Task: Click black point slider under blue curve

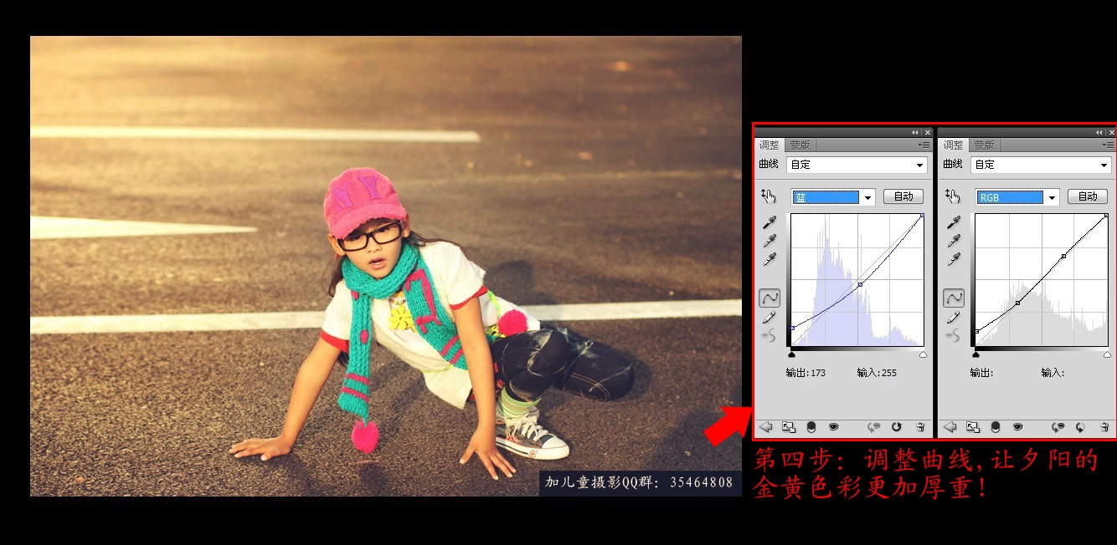Action: coord(792,354)
